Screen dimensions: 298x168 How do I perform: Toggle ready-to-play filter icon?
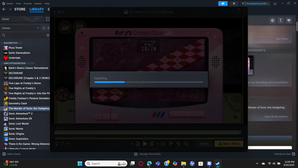(48, 28)
